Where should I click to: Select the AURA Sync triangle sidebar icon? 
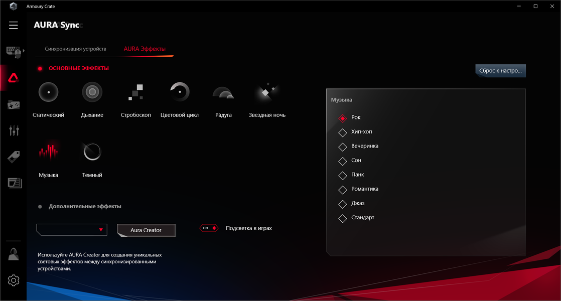(13, 78)
